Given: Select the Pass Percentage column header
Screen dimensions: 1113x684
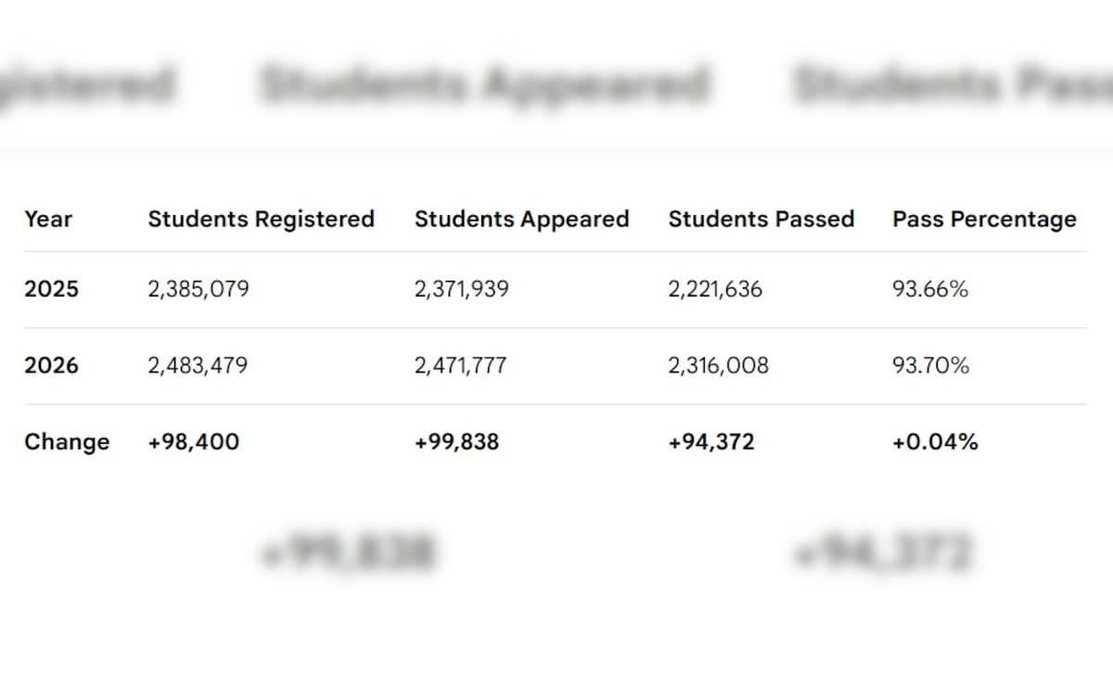Looking at the screenshot, I should [x=984, y=220].
